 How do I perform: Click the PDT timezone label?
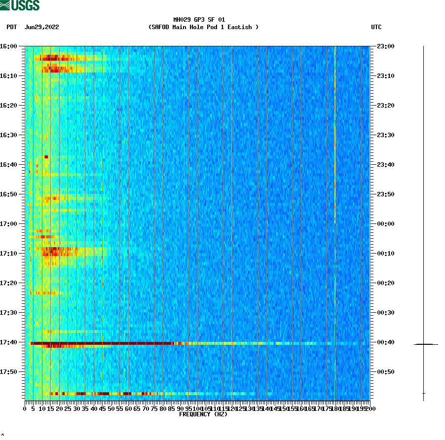[x=10, y=28]
